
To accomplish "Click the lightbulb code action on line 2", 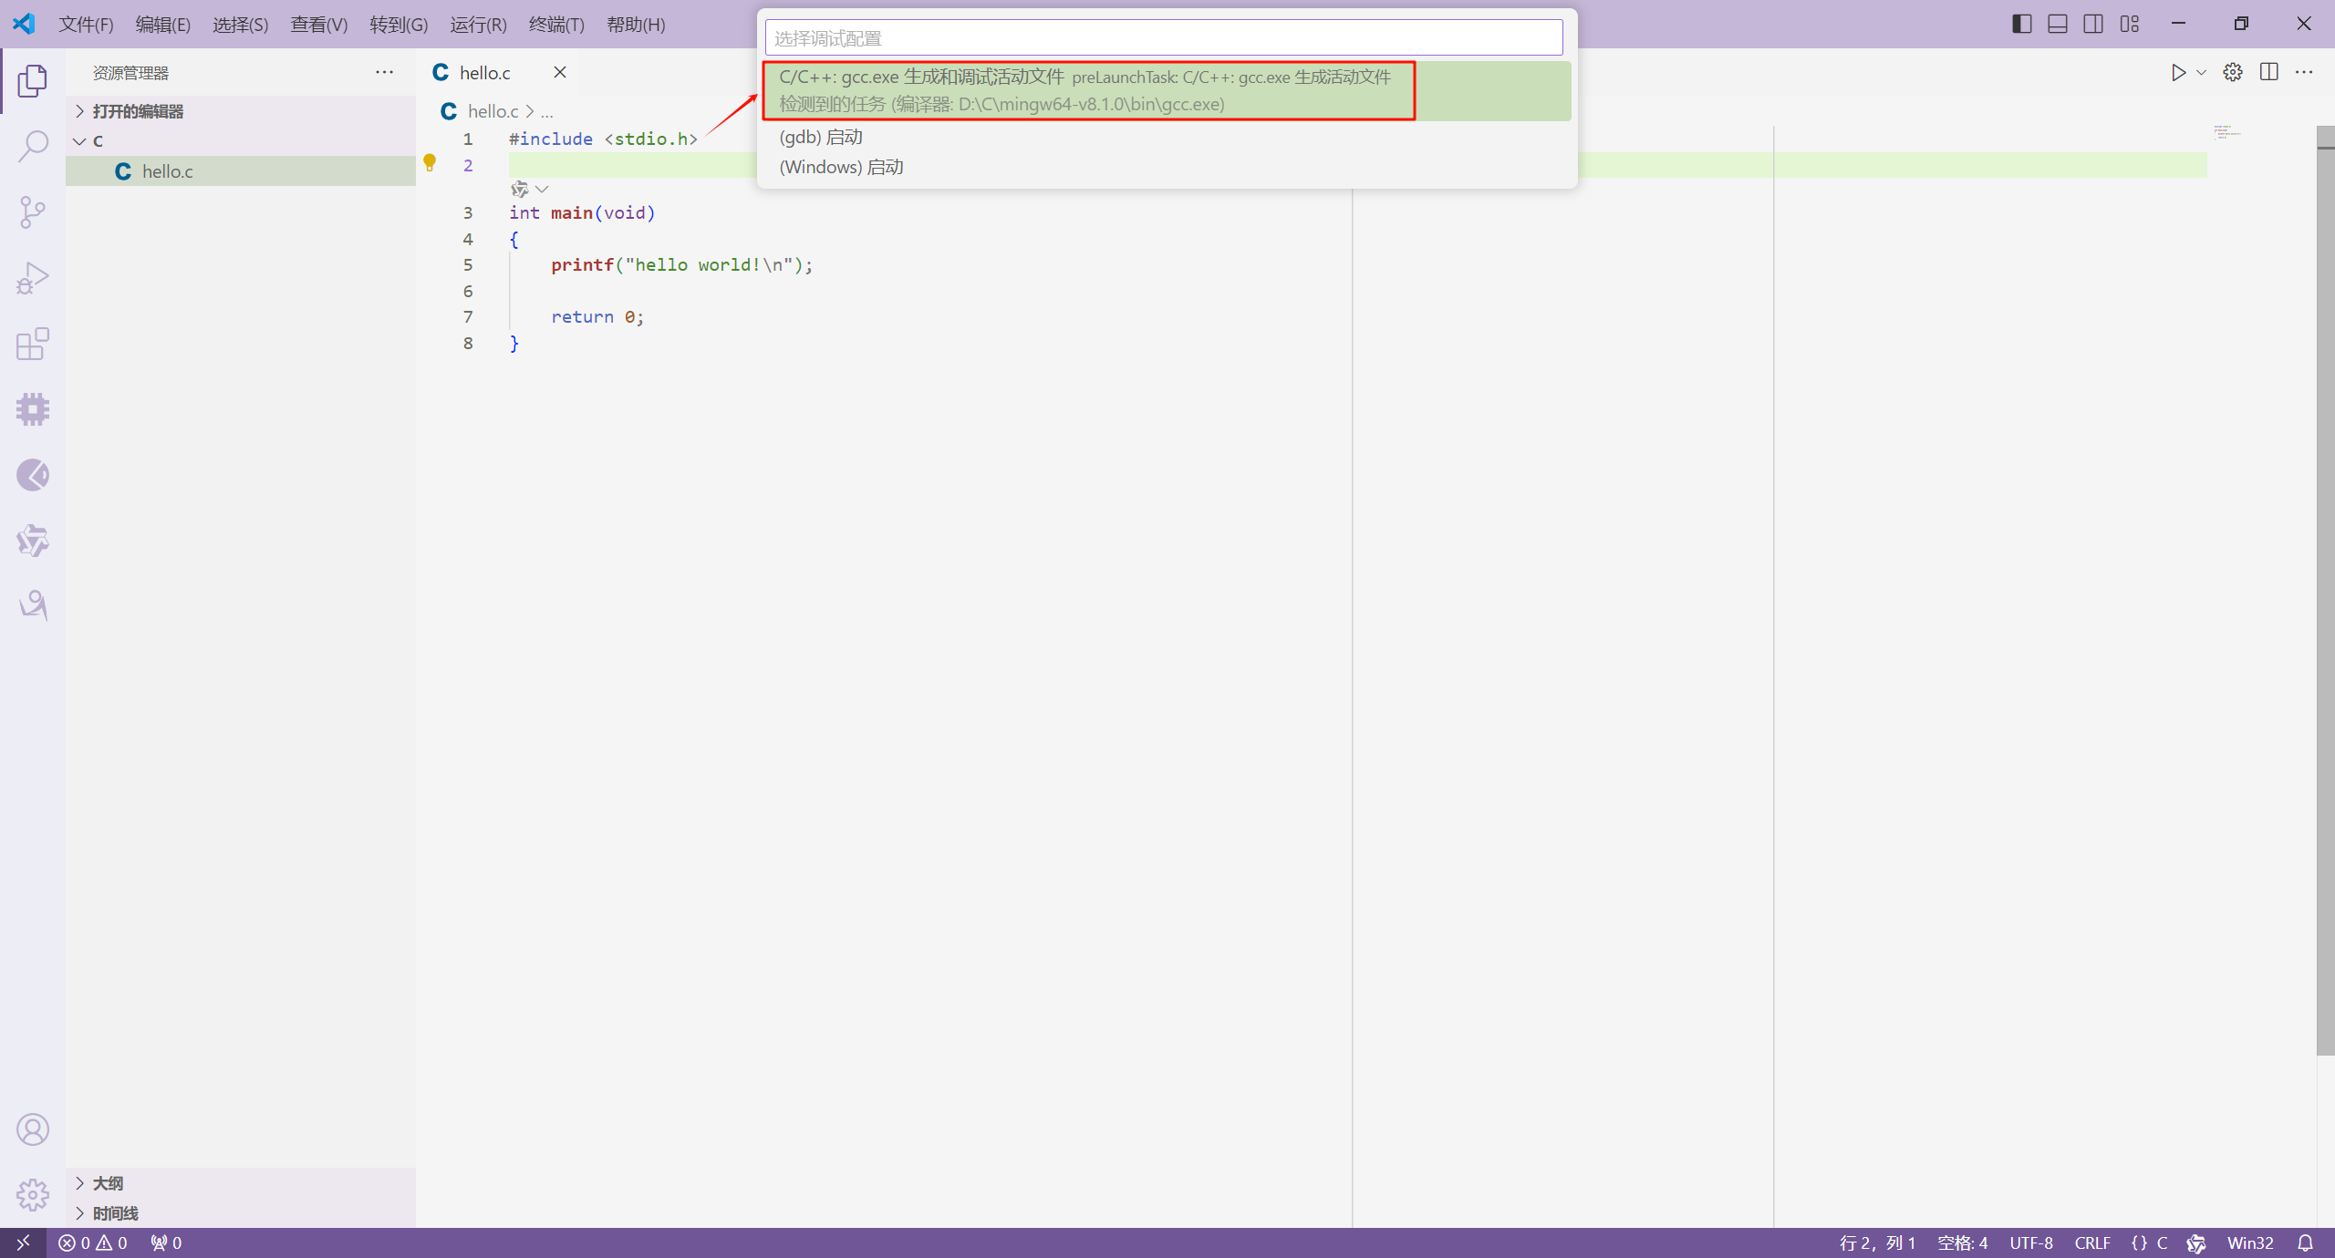I will (430, 163).
